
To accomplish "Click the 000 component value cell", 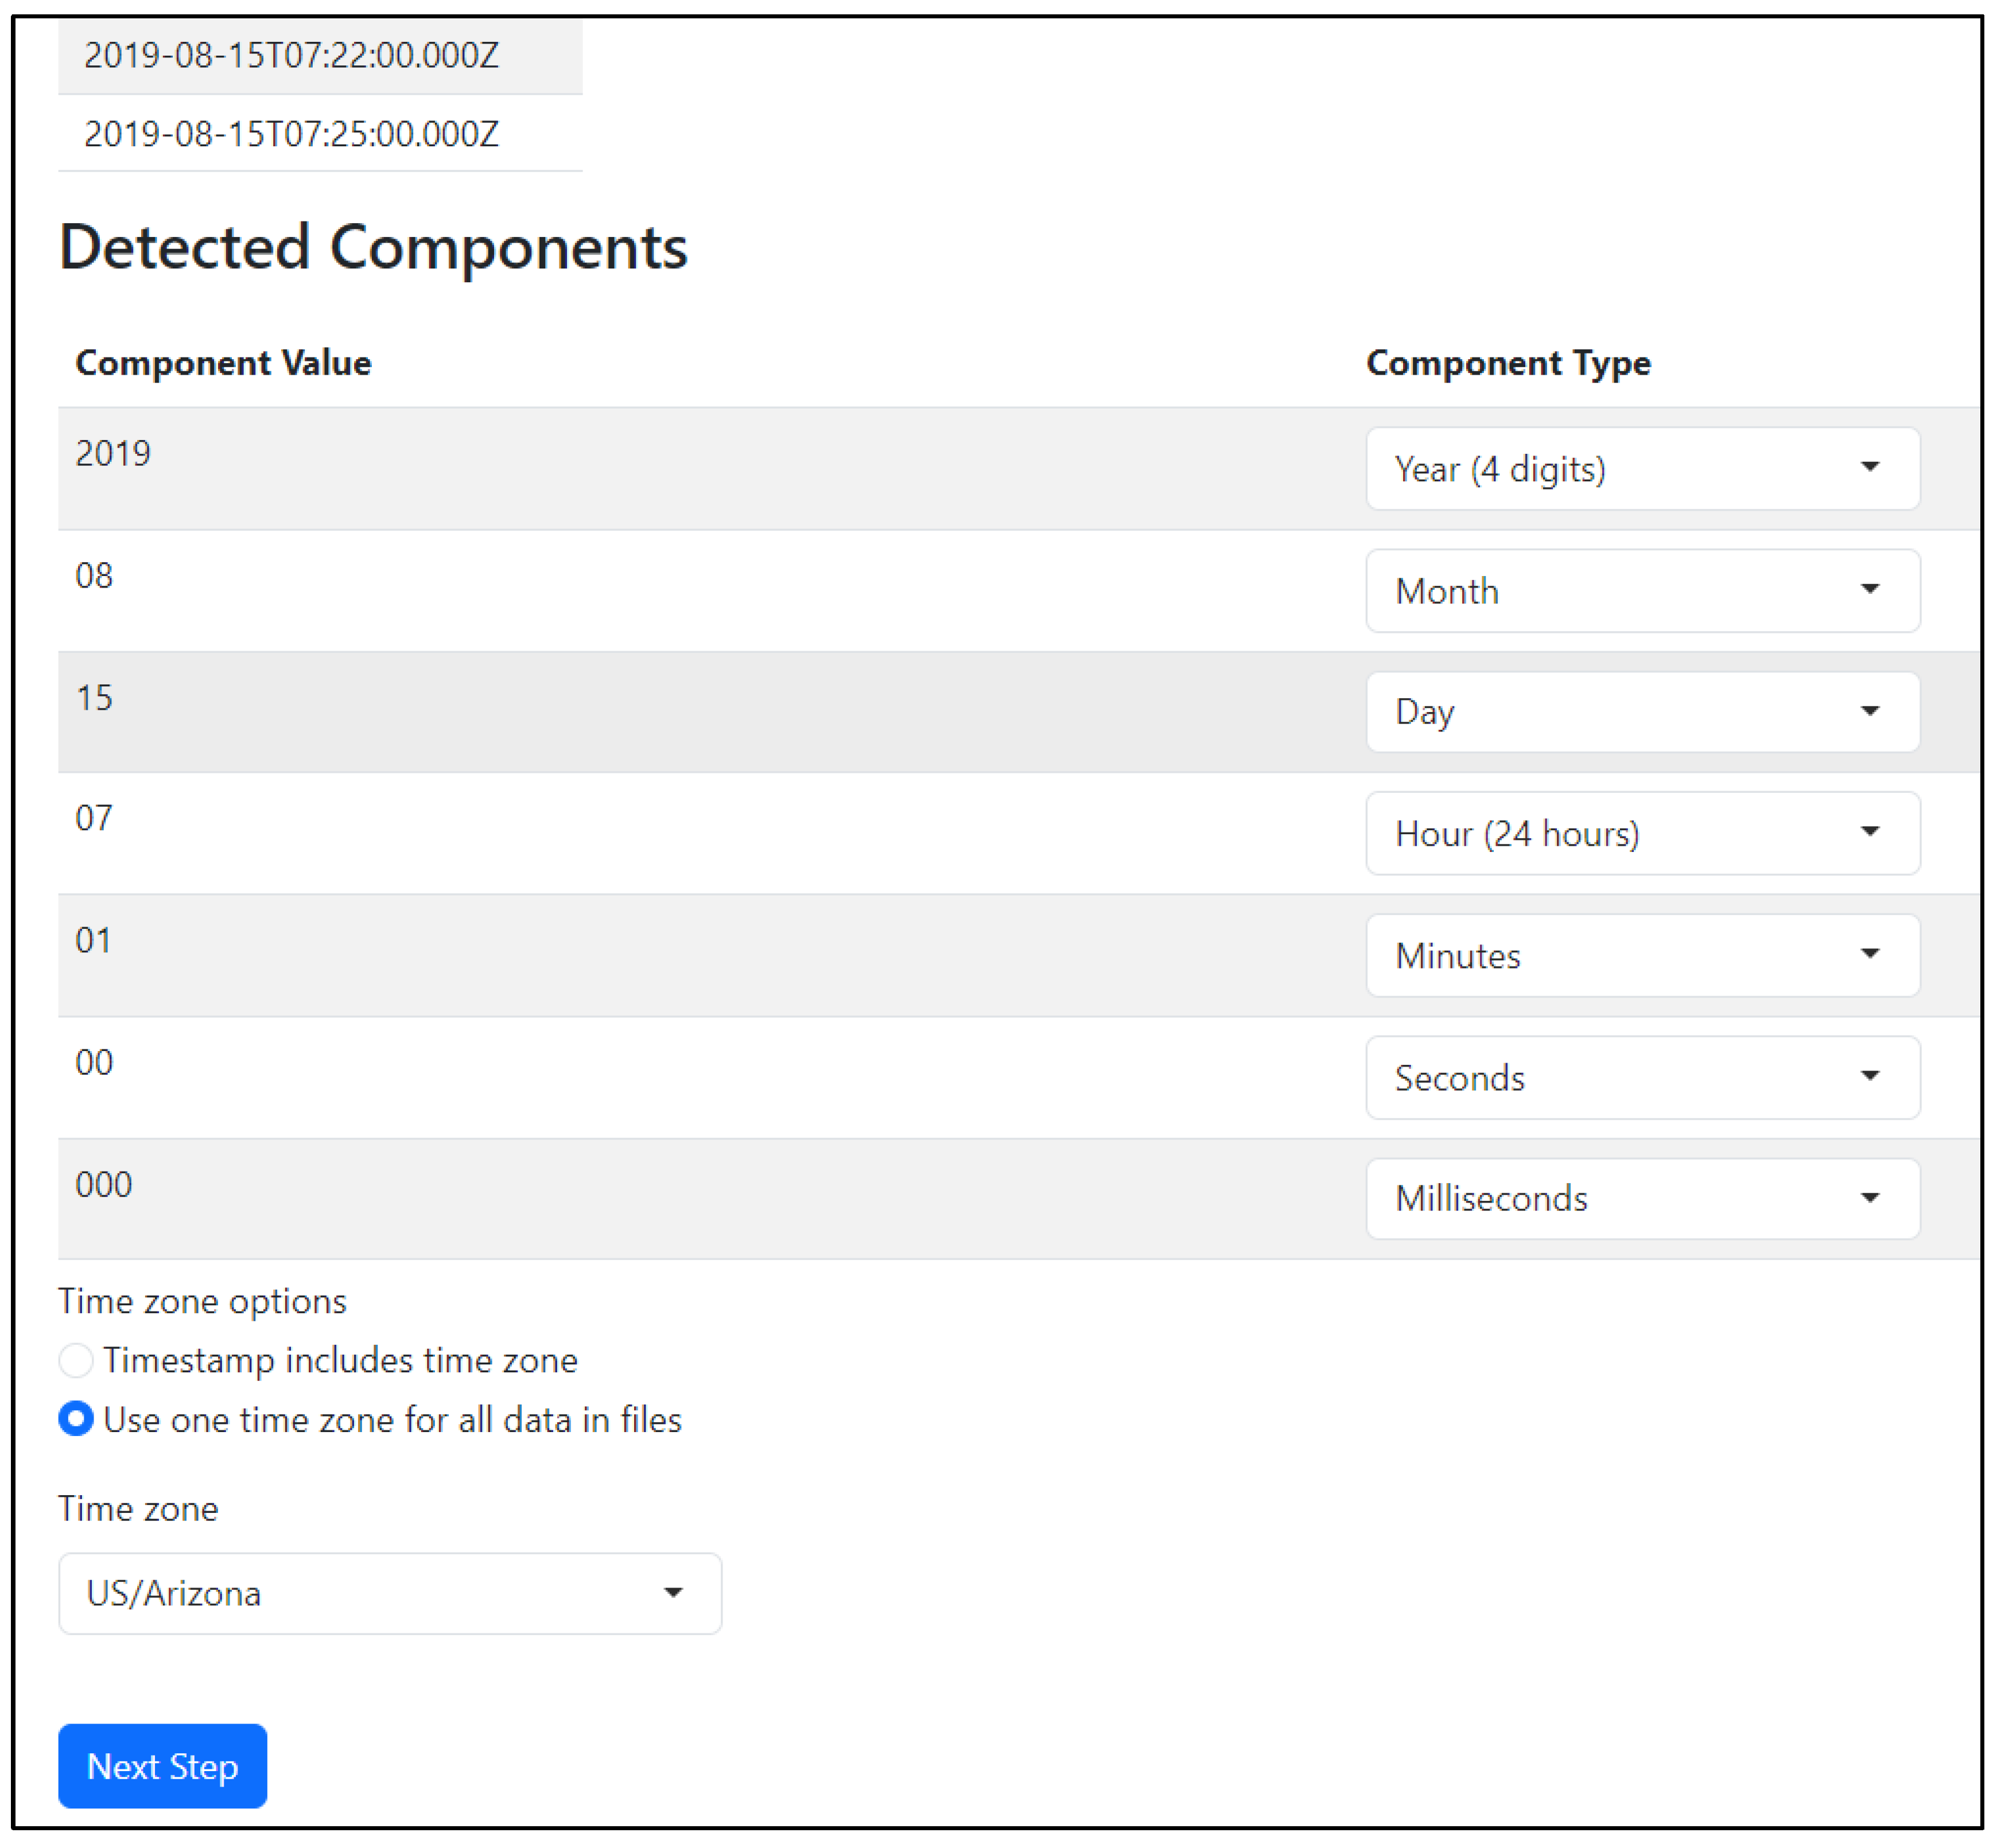I will pyautogui.click(x=104, y=1185).
